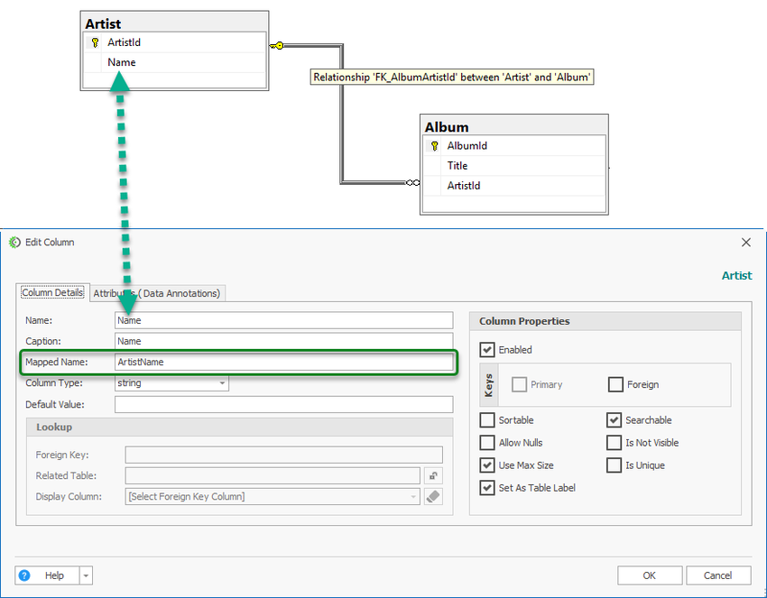
Task: Click the Related Table field
Action: tap(273, 475)
